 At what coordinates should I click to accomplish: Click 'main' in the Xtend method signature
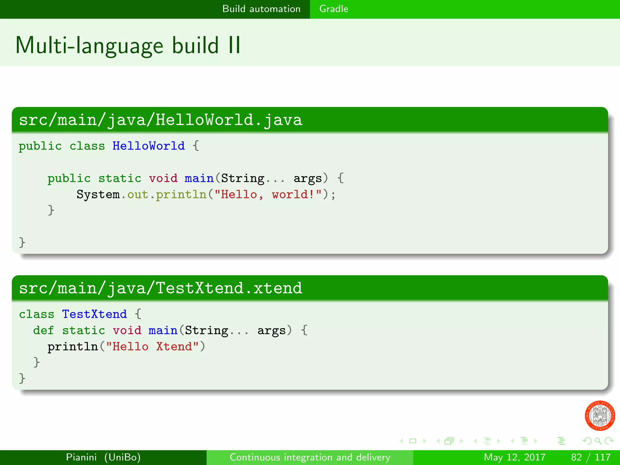[x=163, y=330]
